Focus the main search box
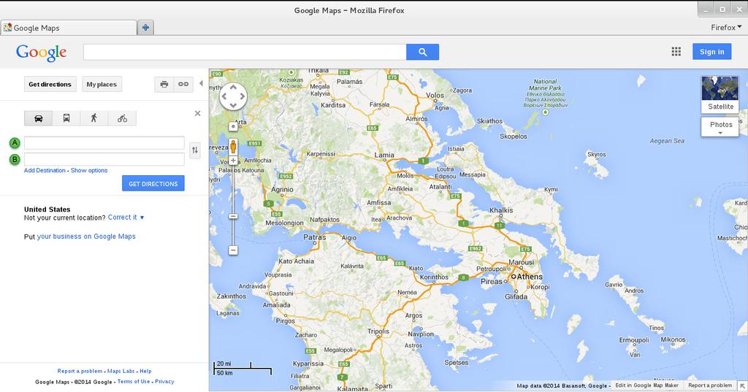 [245, 52]
